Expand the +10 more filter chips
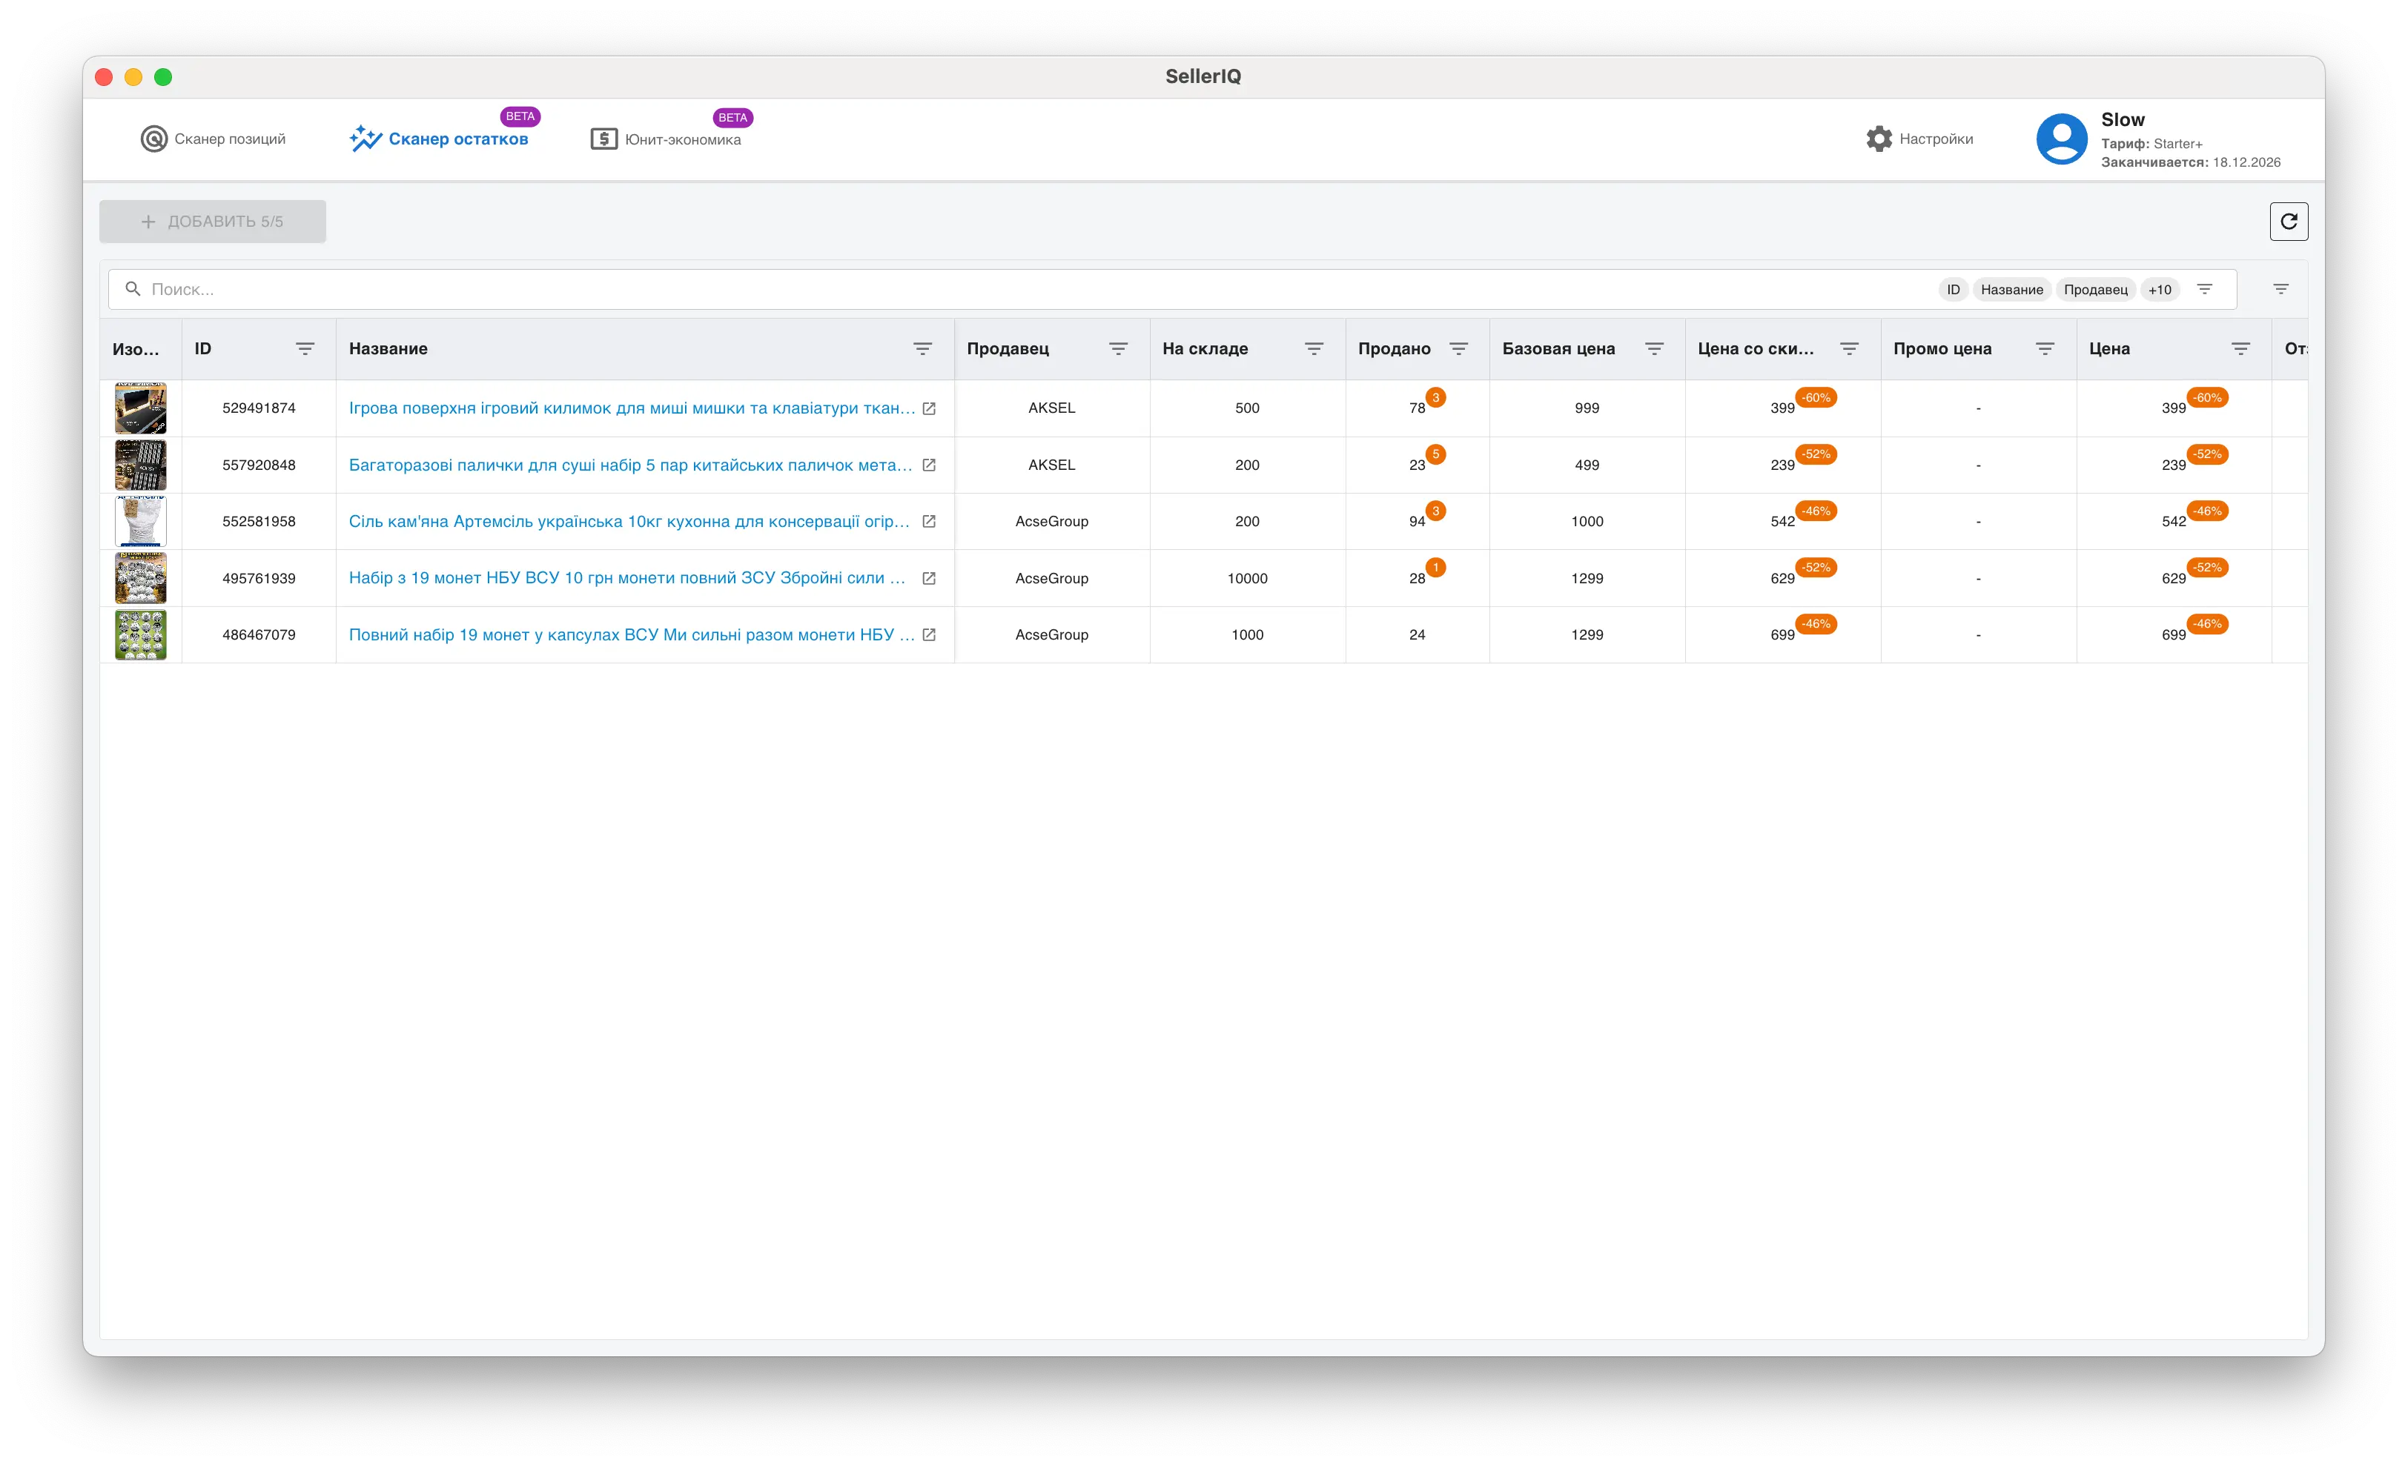2408x1466 pixels. (2160, 289)
